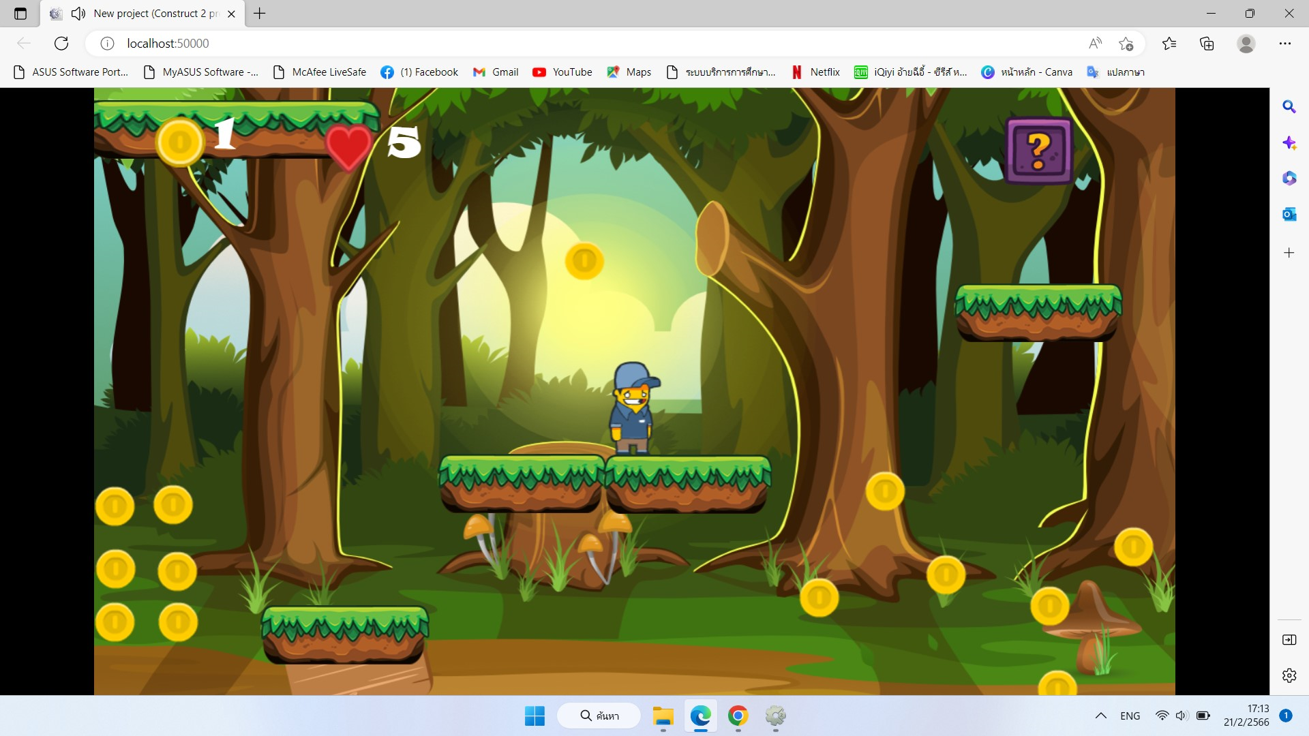Open the Collections icon
1309x736 pixels.
(1207, 44)
